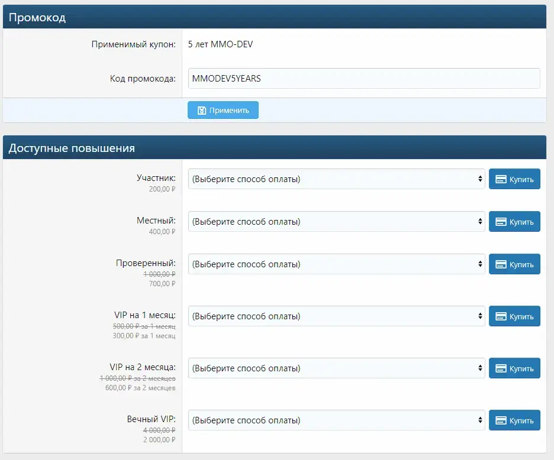Buy the VIP на 1 месяц upgrade

pyautogui.click(x=514, y=316)
